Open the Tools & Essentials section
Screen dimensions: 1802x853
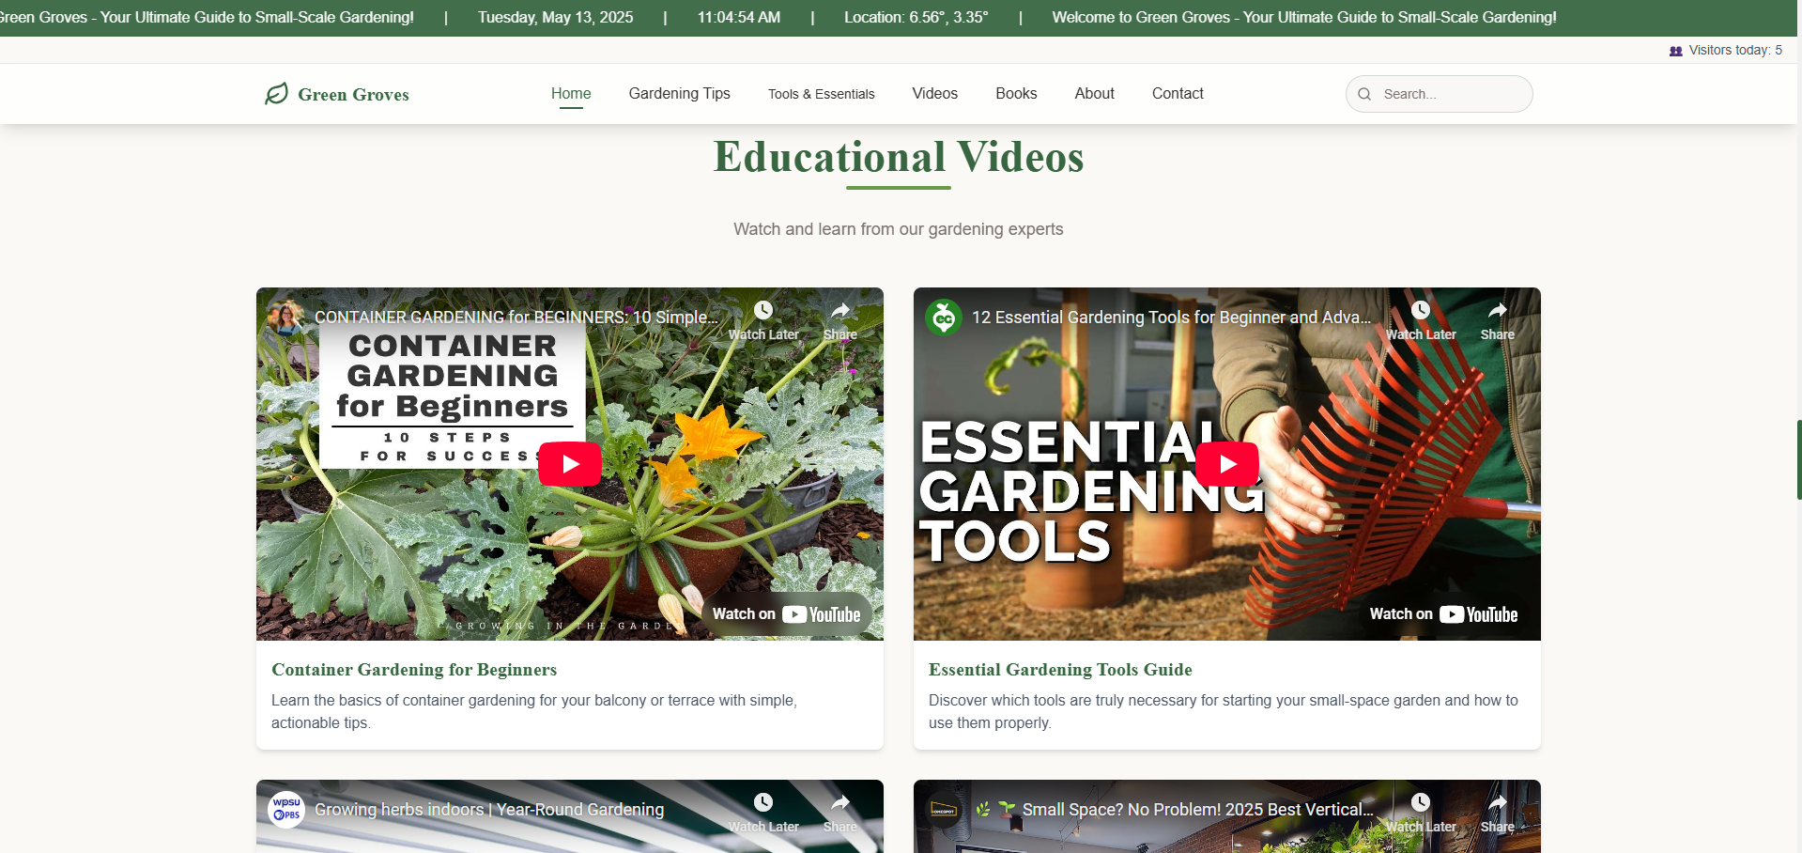point(821,93)
